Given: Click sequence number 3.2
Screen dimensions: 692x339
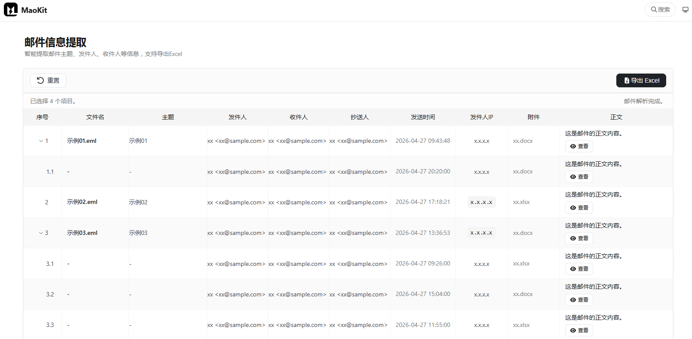Looking at the screenshot, I should pos(50,294).
